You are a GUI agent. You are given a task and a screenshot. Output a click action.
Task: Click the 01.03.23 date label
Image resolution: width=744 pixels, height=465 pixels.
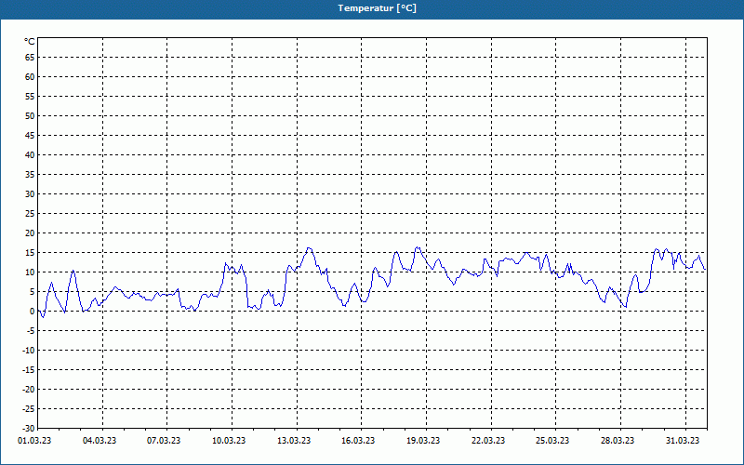point(34,440)
